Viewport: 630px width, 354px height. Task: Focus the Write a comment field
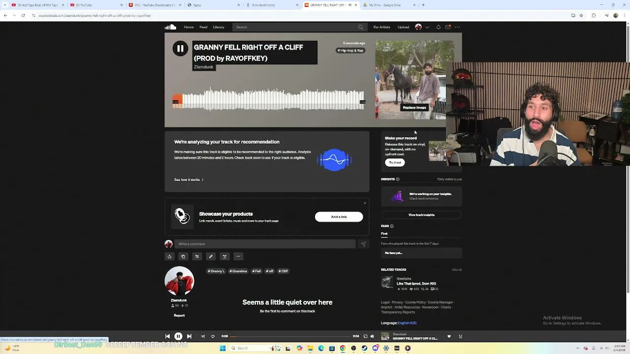point(265,244)
